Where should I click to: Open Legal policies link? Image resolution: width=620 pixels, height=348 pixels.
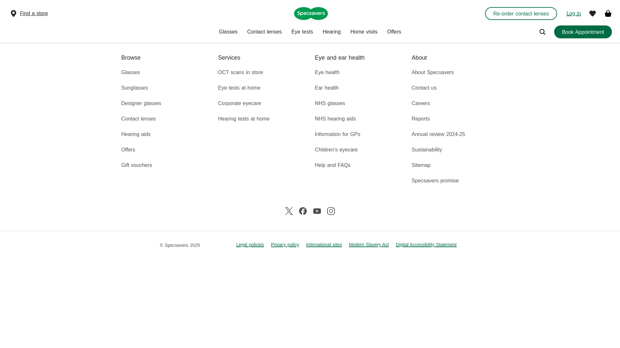[250, 245]
